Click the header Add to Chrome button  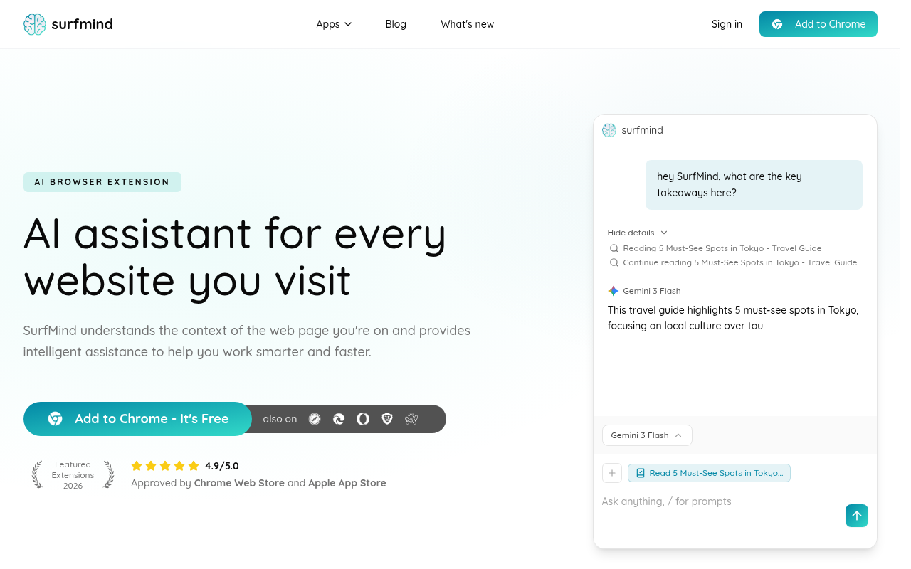(x=818, y=24)
